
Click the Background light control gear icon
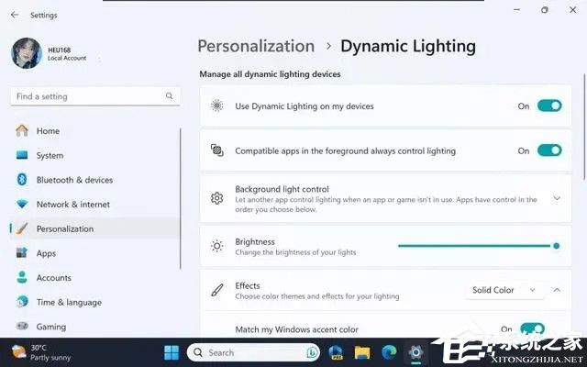click(x=216, y=198)
